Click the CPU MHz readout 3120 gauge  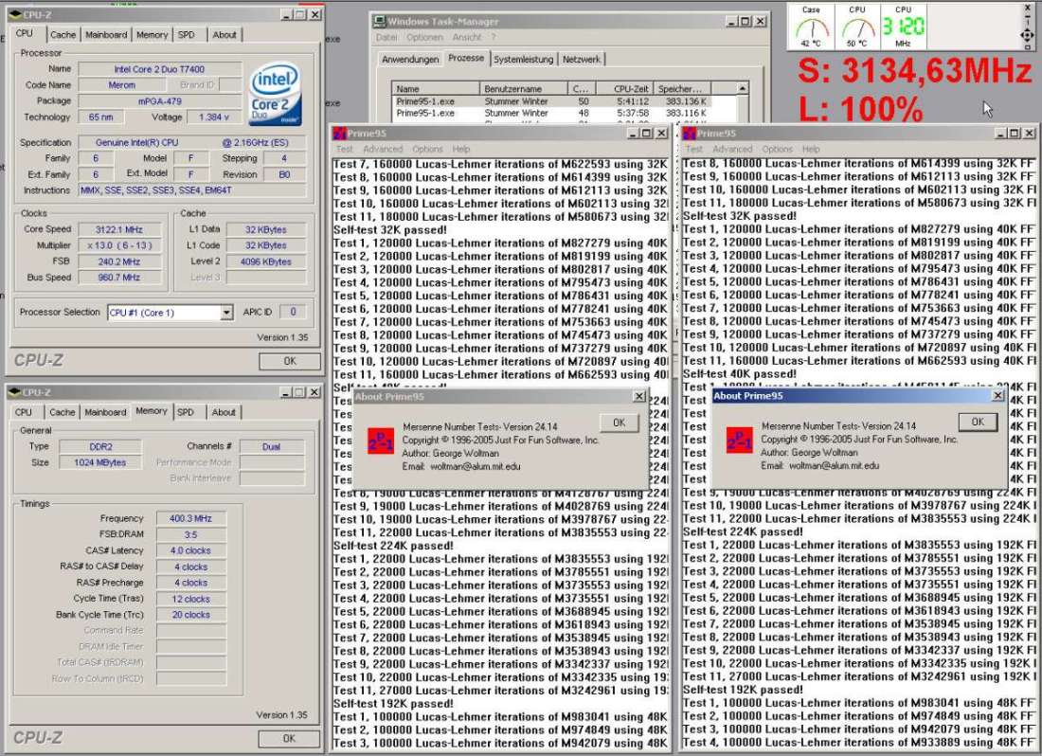(903, 27)
